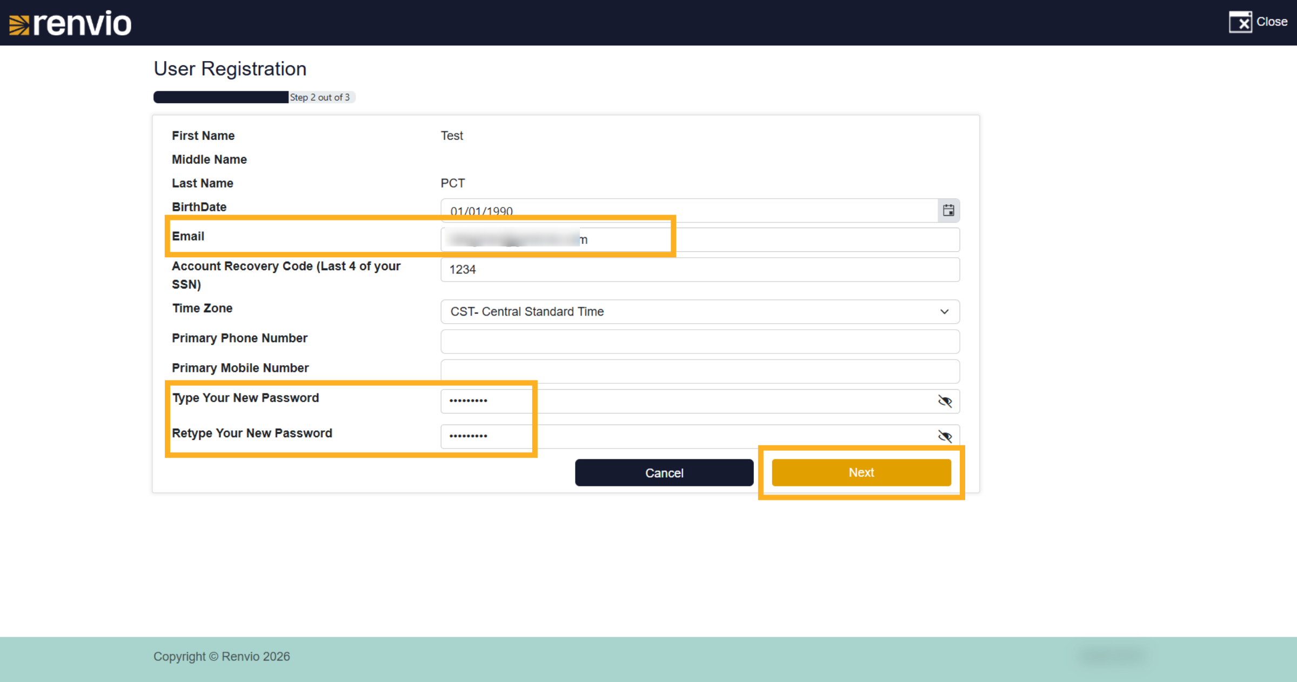Screen dimensions: 1297x682
Task: Click the 'Last Name' label
Action: [x=203, y=183]
